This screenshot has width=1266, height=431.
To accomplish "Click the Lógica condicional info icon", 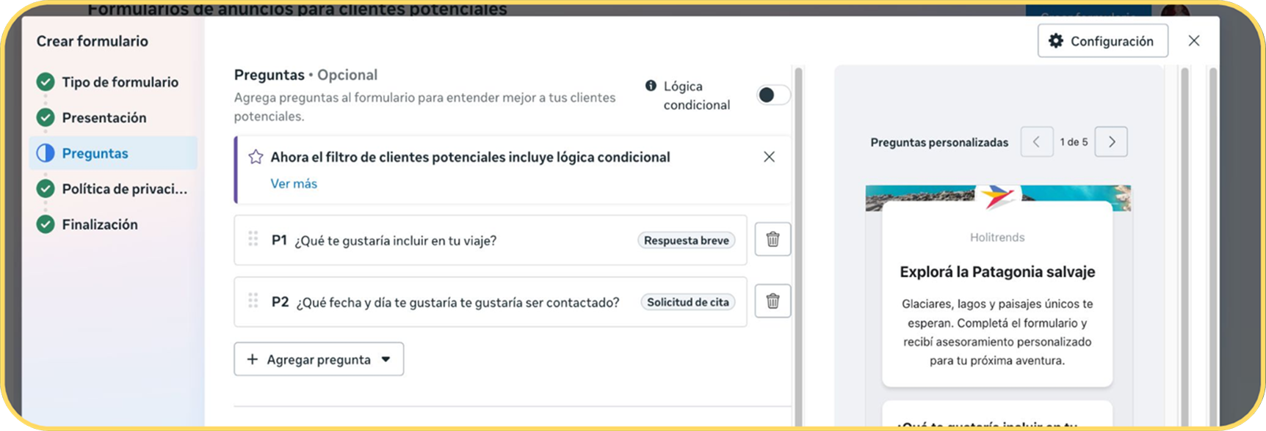I will coord(651,86).
